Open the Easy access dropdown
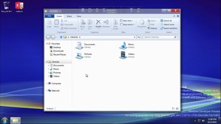Screen dimensions: 221x124 (127, 24)
